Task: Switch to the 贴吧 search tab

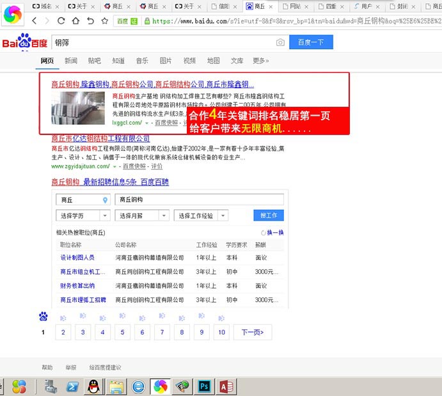Action: click(x=95, y=61)
